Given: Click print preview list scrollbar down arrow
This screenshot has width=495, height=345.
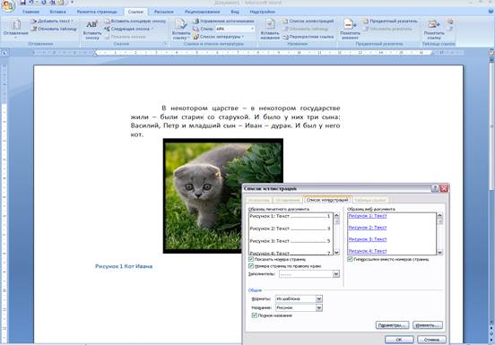Looking at the screenshot, I should coord(336,253).
